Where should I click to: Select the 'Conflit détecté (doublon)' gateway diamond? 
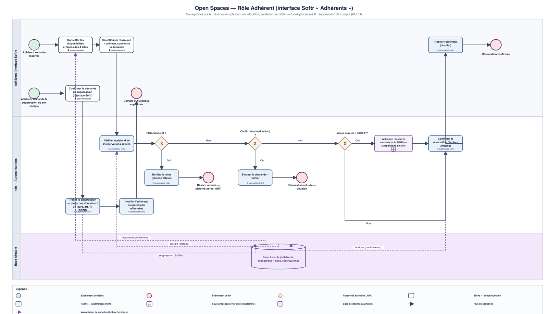point(255,144)
